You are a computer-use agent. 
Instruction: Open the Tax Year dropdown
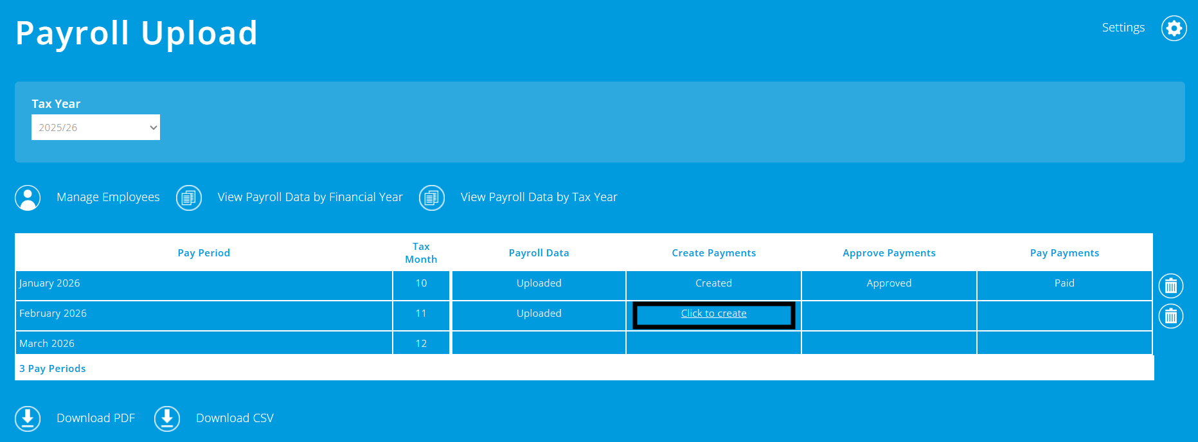(96, 127)
